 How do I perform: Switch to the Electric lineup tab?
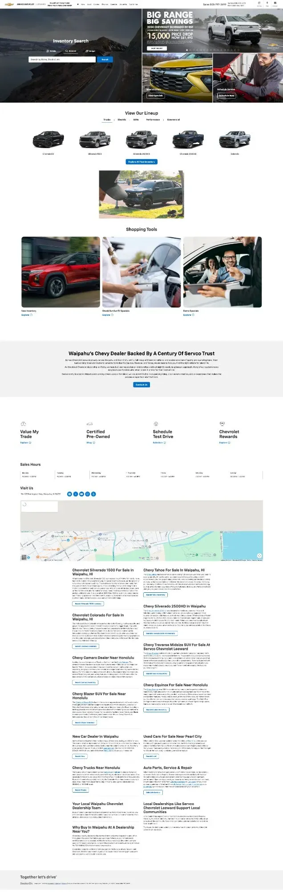point(121,120)
